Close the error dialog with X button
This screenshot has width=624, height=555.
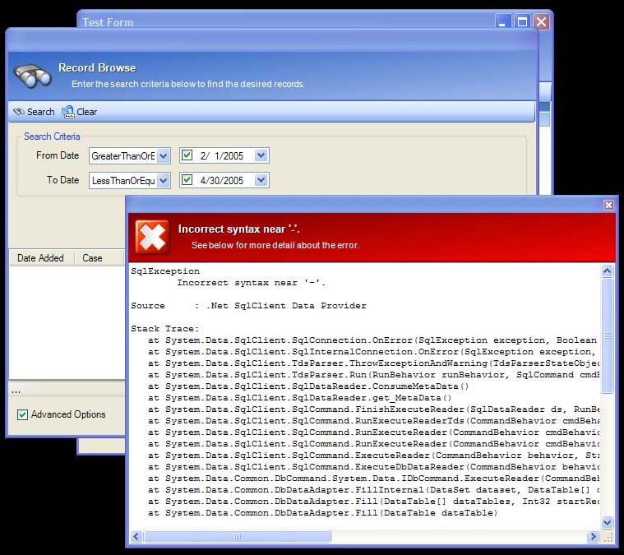pos(608,205)
